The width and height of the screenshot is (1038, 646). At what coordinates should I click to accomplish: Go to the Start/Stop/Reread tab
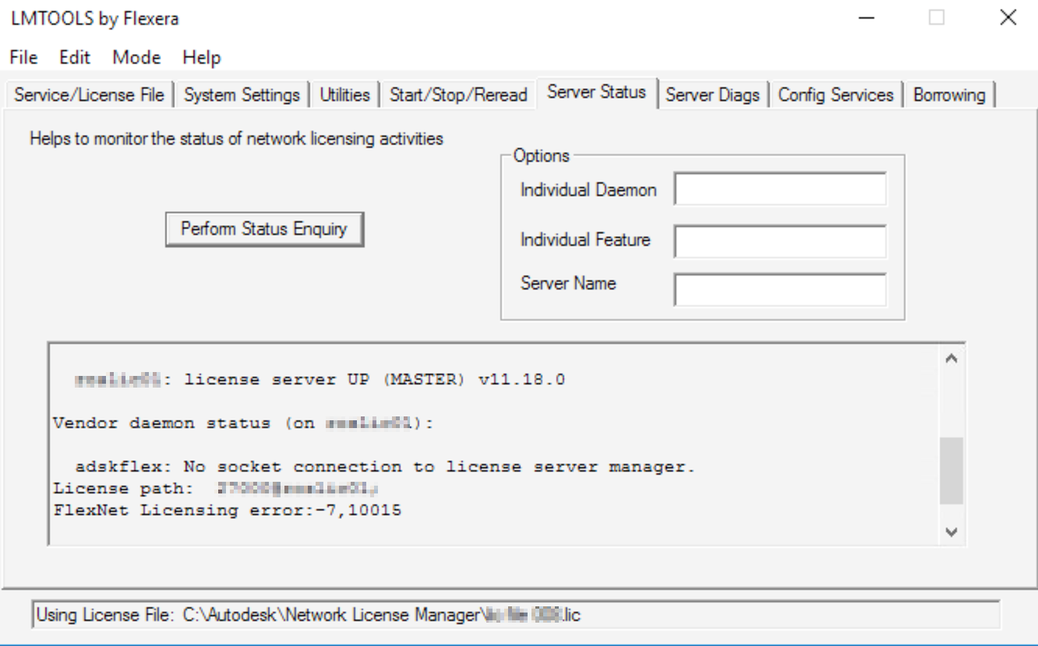tap(457, 95)
